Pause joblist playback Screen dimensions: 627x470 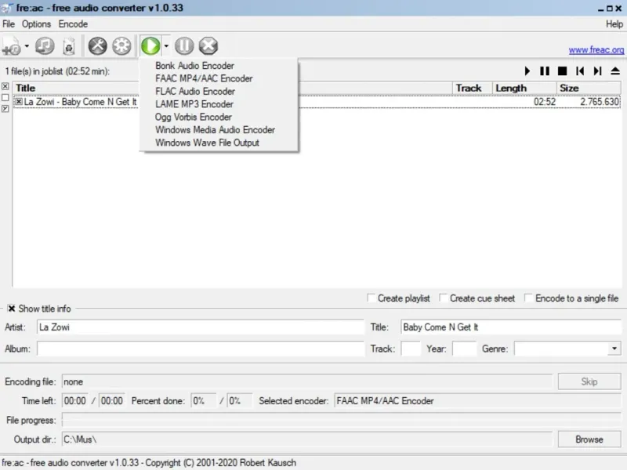click(544, 71)
